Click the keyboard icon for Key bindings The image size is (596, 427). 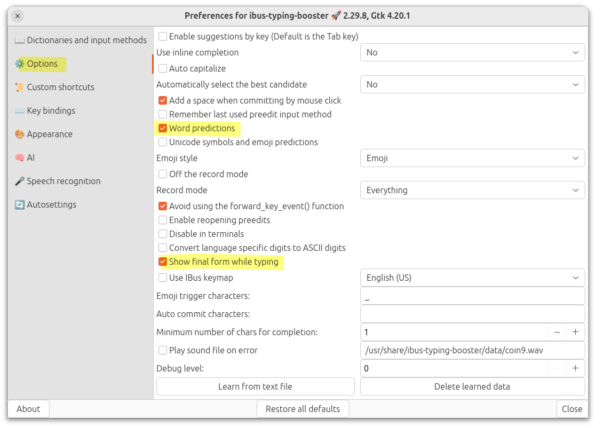20,111
